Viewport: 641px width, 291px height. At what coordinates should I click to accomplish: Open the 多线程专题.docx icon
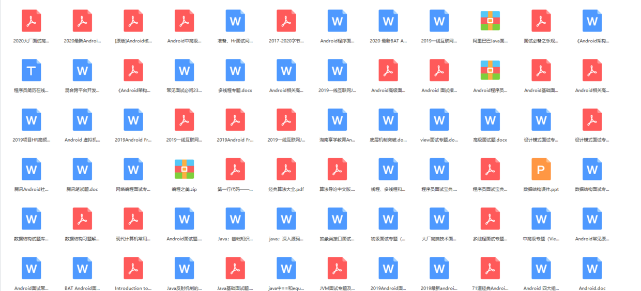click(235, 70)
